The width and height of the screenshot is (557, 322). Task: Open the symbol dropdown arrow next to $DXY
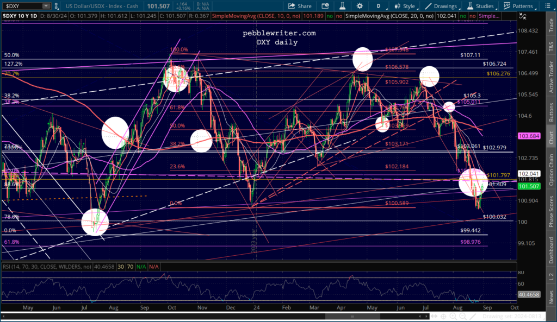(x=46, y=6)
